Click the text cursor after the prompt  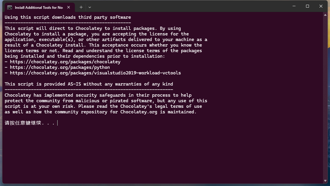coord(58,123)
